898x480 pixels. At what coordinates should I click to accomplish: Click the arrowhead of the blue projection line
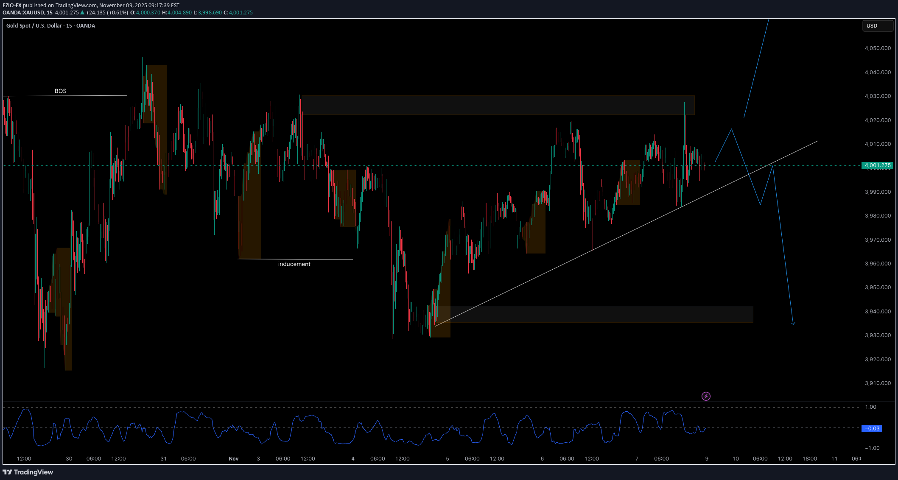point(793,324)
